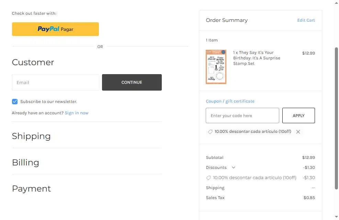Image resolution: width=339 pixels, height=220 pixels.
Task: Uncheck Subscribe to our newsletter checkbox
Action: coord(15,102)
